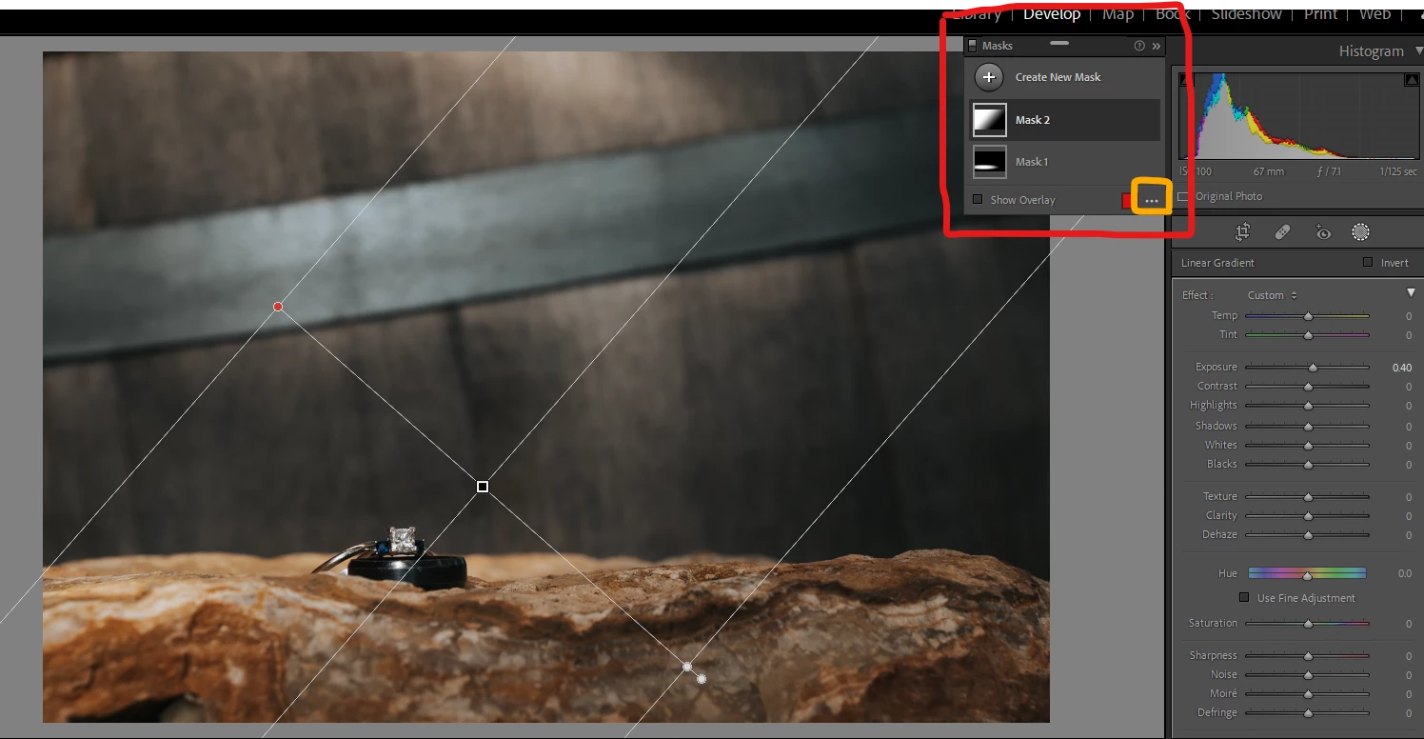Switch to the Web module

tap(1375, 14)
